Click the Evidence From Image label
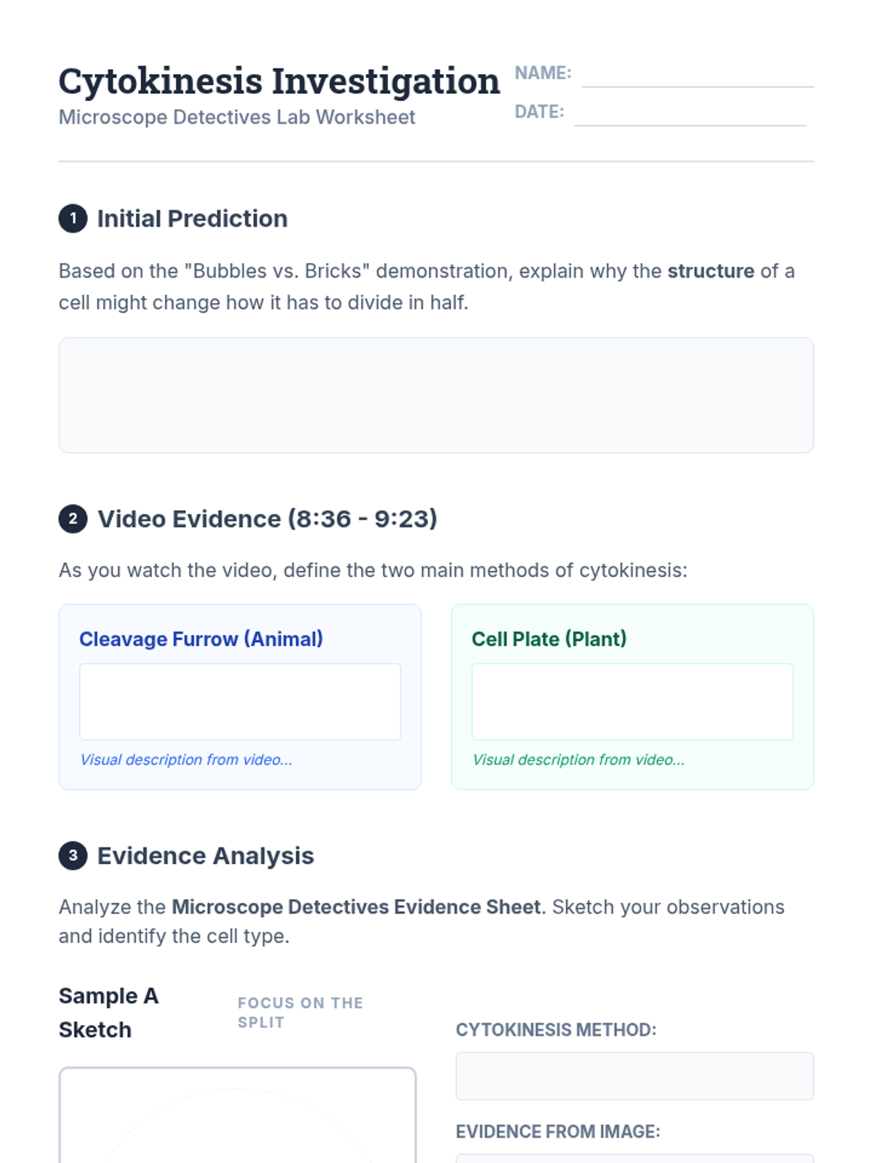The image size is (872, 1163). 558,1132
